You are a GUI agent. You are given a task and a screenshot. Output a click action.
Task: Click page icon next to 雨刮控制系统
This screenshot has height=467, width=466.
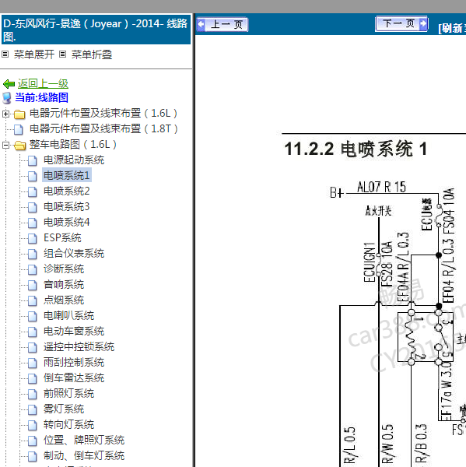tap(33, 363)
